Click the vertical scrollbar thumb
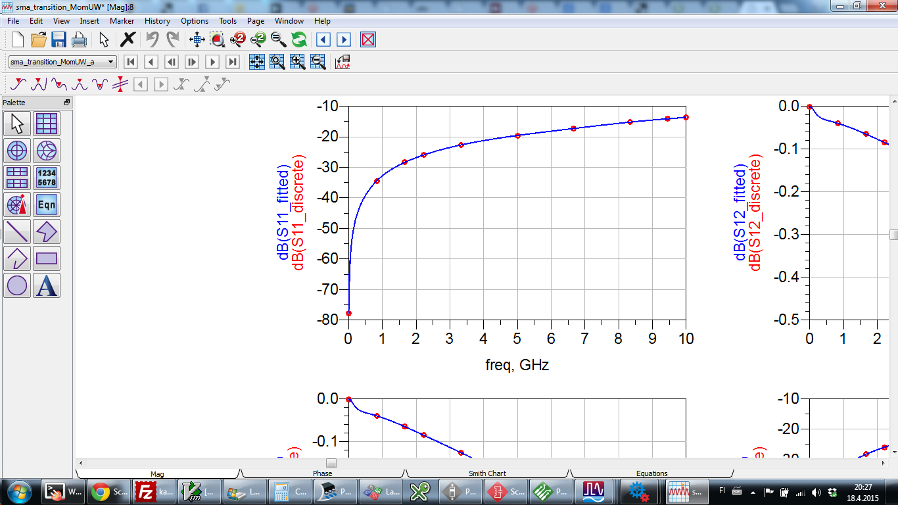The image size is (898, 505). point(893,235)
